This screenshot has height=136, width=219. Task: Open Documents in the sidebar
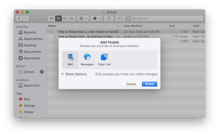pos(30,52)
